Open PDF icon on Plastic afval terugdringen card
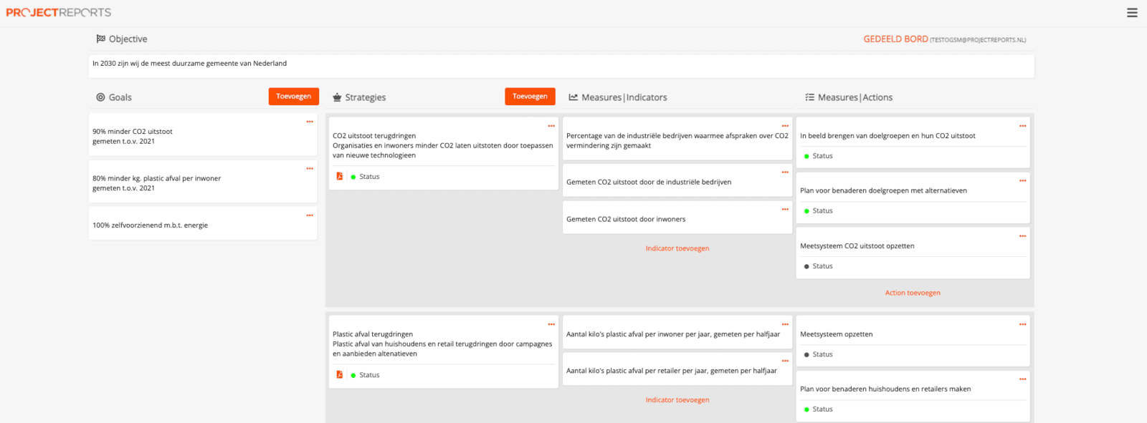 [340, 374]
